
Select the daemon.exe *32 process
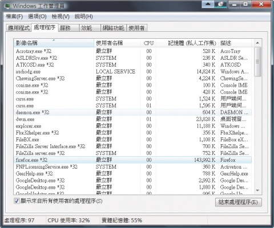(133, 112)
